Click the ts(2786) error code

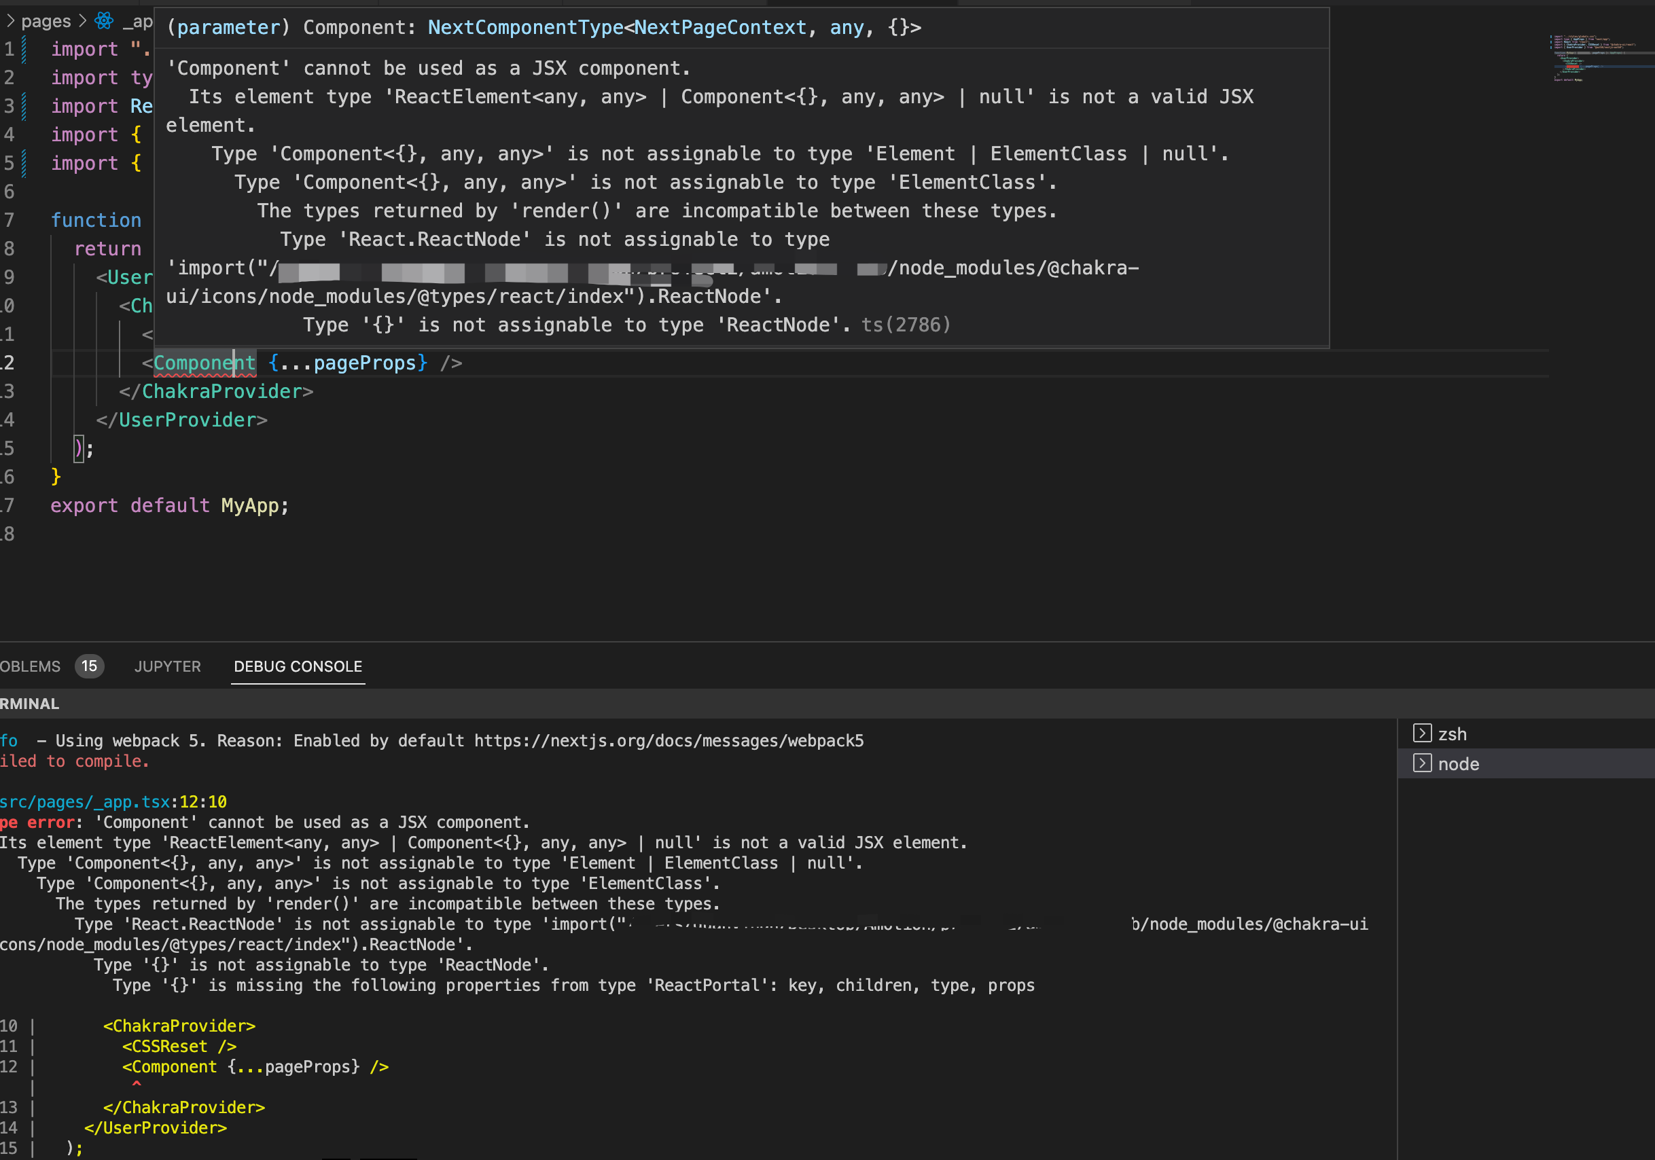[x=906, y=325]
